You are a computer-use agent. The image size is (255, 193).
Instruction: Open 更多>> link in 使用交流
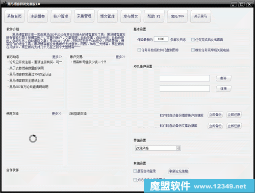(x=57, y=114)
